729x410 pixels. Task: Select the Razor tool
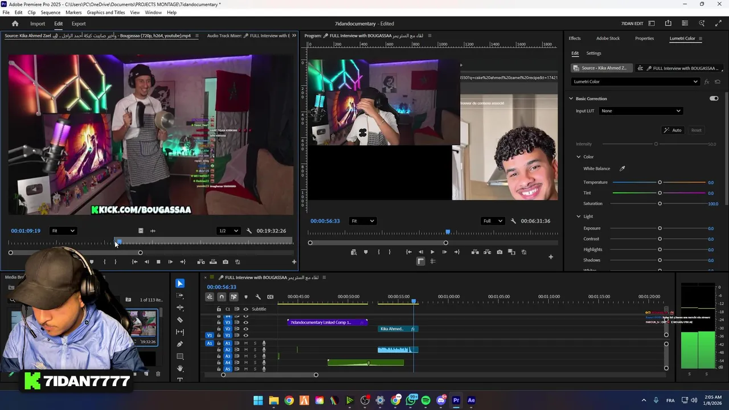180,319
